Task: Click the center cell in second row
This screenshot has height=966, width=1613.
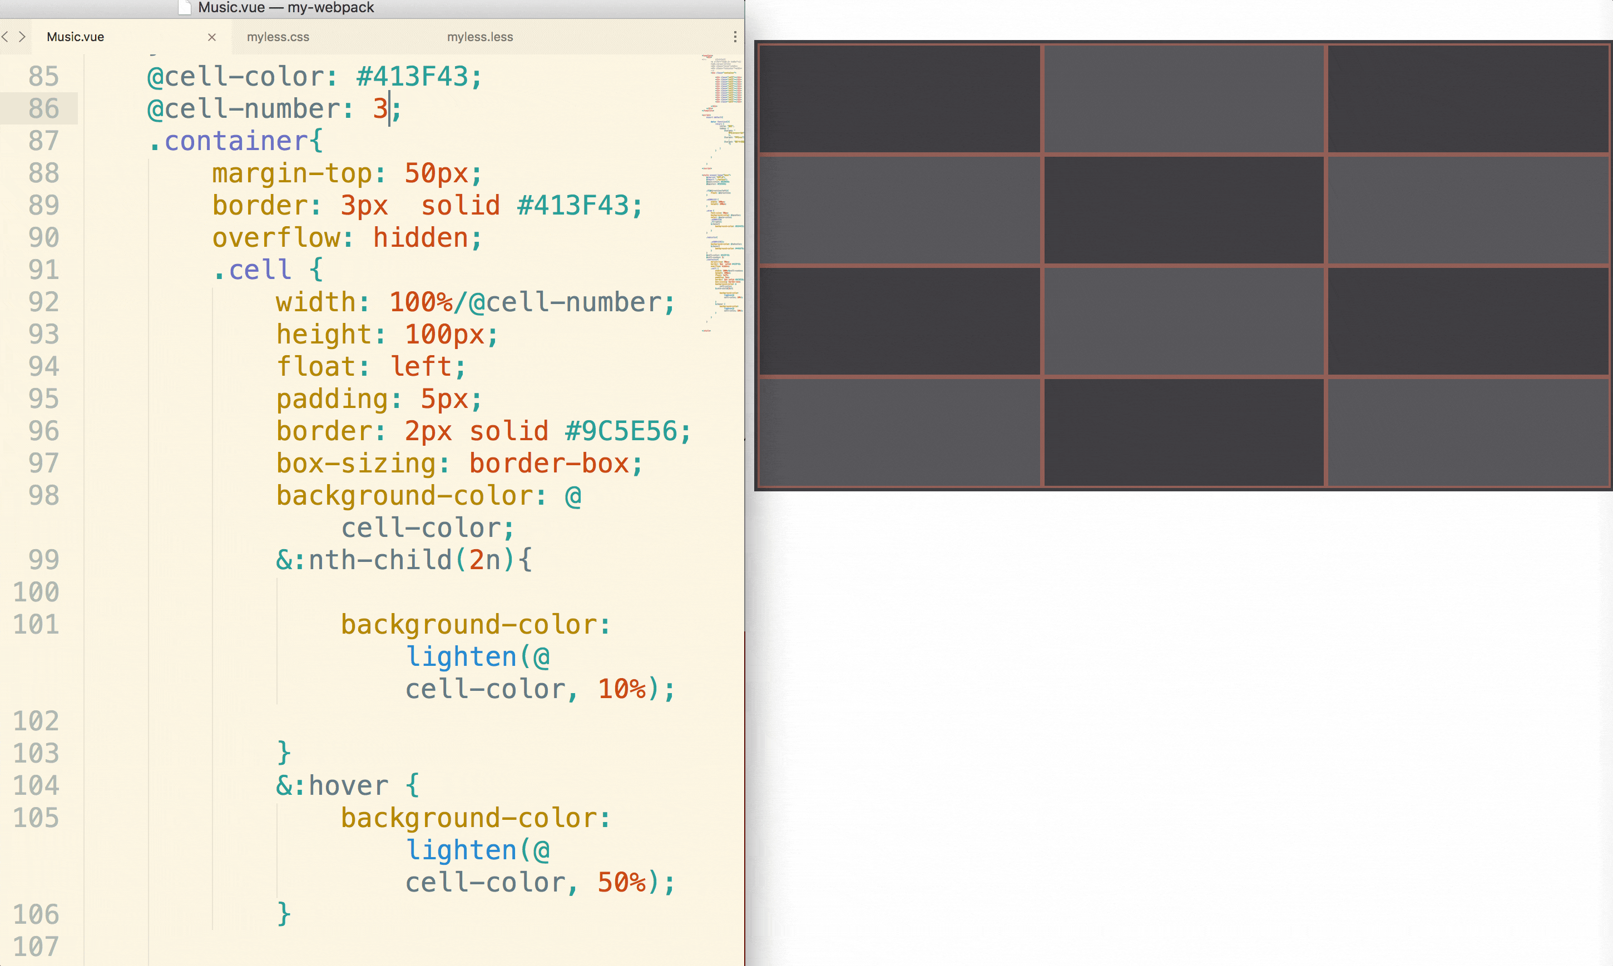Action: click(1183, 210)
